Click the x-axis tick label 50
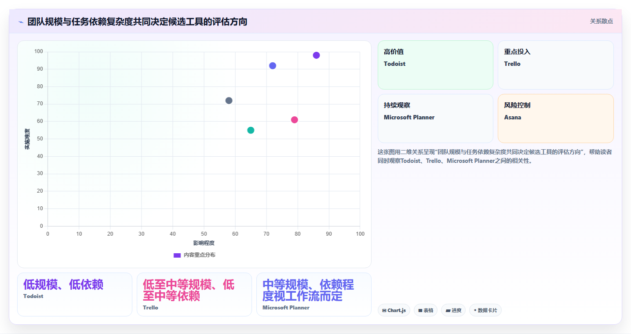 click(204, 234)
